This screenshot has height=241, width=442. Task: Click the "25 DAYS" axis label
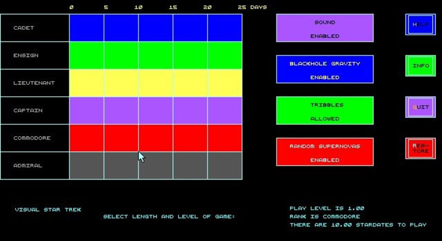pyautogui.click(x=252, y=7)
